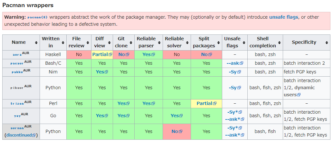Image resolution: width=333 pixels, height=142 pixels.
Task: Open yay's '-Sy*' unsafe flag link
Action: [235, 112]
